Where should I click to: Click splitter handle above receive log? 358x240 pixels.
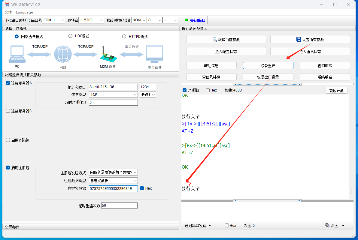click(267, 84)
